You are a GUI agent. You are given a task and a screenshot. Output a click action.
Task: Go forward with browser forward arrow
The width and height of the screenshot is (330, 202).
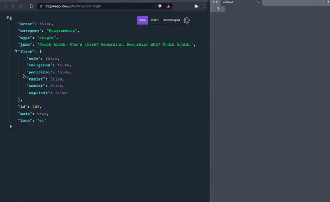[x=13, y=6]
